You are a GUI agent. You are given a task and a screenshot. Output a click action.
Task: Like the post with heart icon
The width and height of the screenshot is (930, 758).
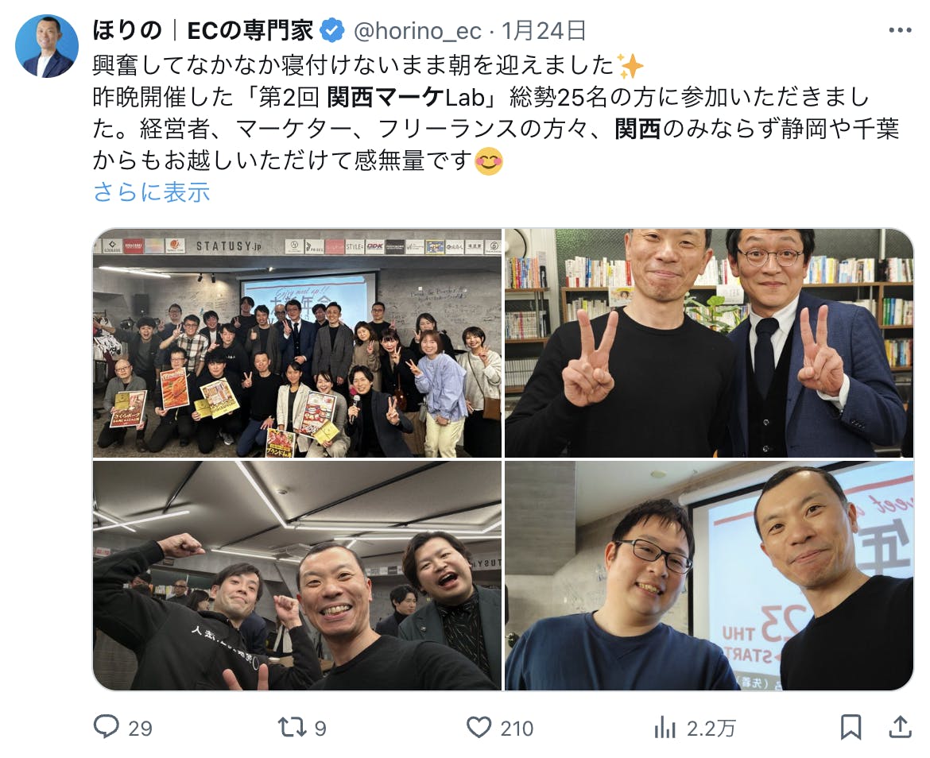(x=479, y=727)
